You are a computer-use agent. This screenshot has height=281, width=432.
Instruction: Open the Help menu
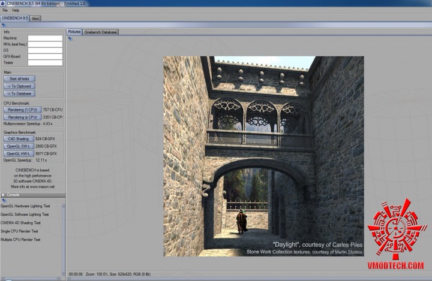pyautogui.click(x=16, y=10)
